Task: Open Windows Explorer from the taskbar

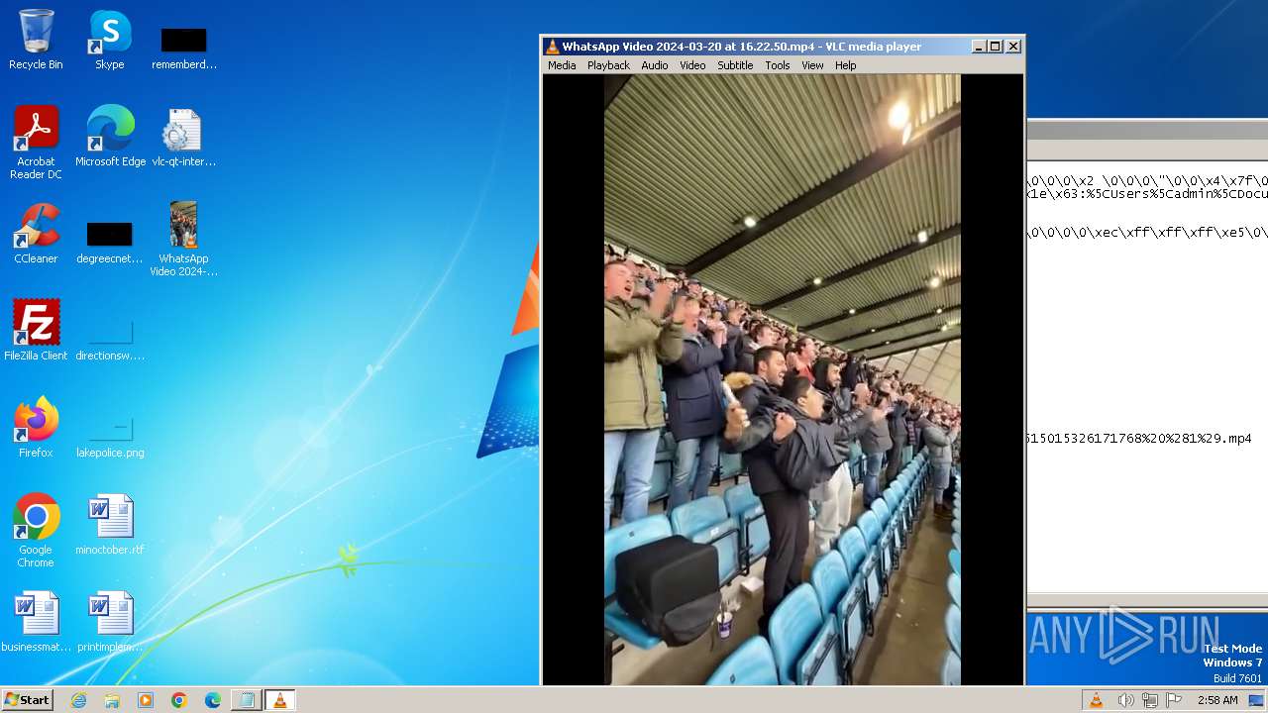Action: pyautogui.click(x=112, y=700)
